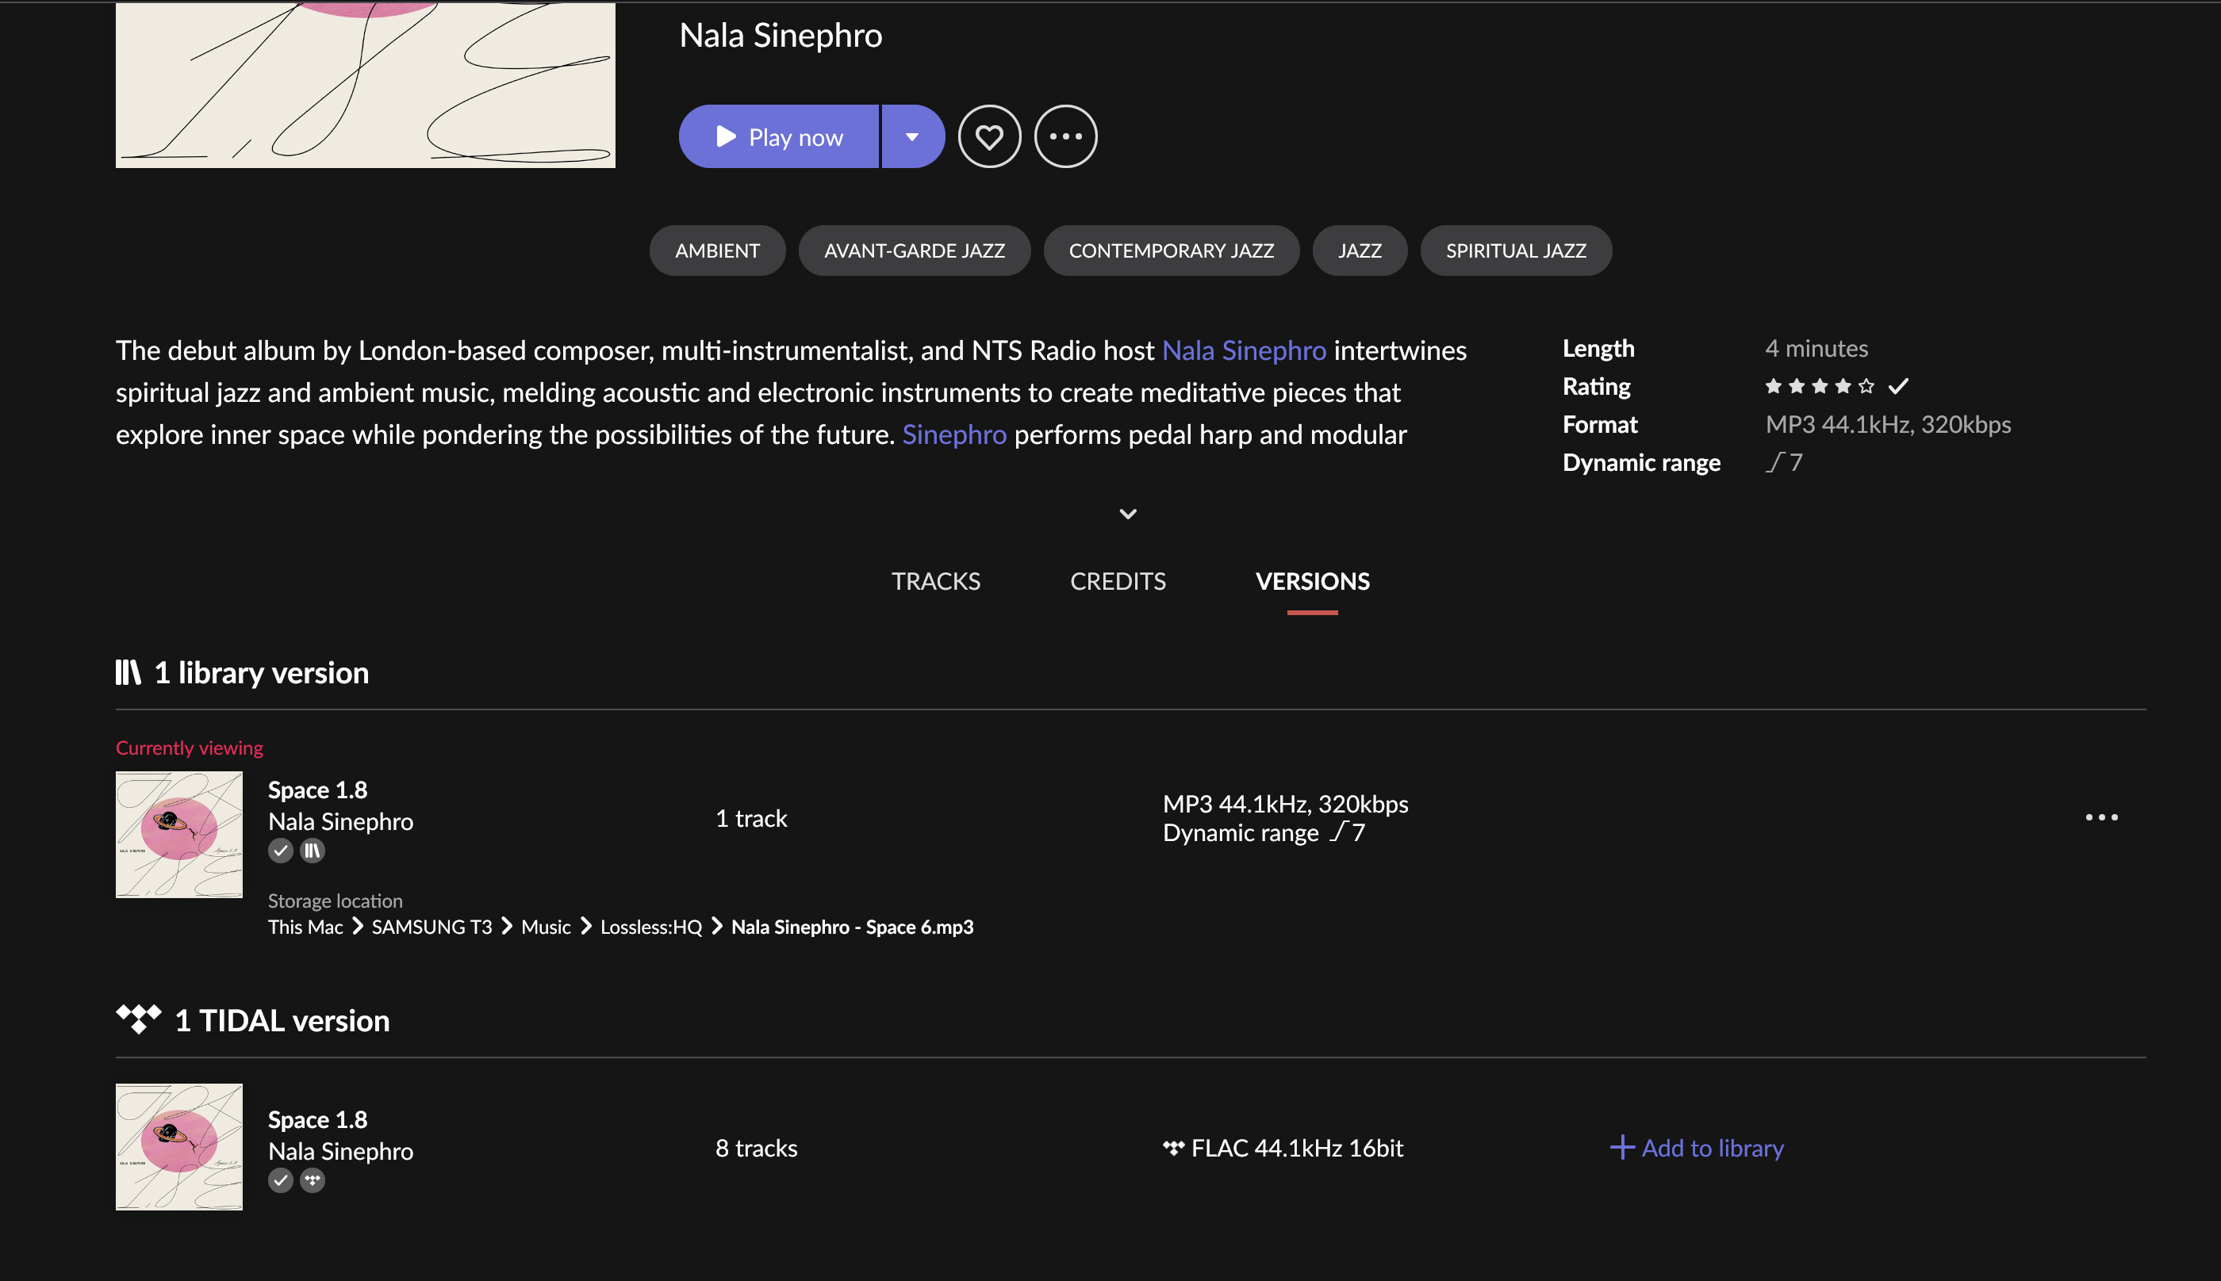
Task: Click the checkmark badge on library version
Action: click(x=280, y=850)
